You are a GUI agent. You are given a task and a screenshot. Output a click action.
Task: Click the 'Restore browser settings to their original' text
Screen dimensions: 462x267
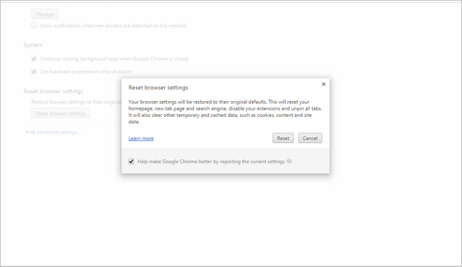click(76, 102)
